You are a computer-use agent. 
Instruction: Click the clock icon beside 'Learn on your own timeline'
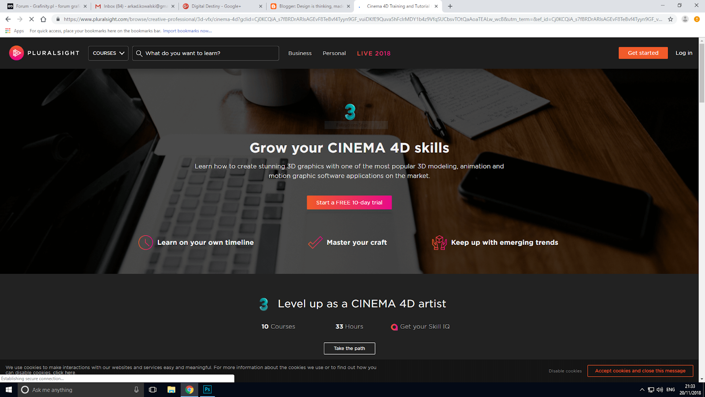[x=146, y=242]
